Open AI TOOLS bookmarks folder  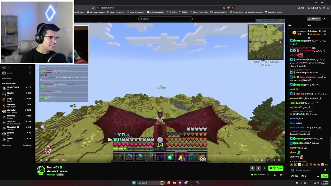pos(171,12)
